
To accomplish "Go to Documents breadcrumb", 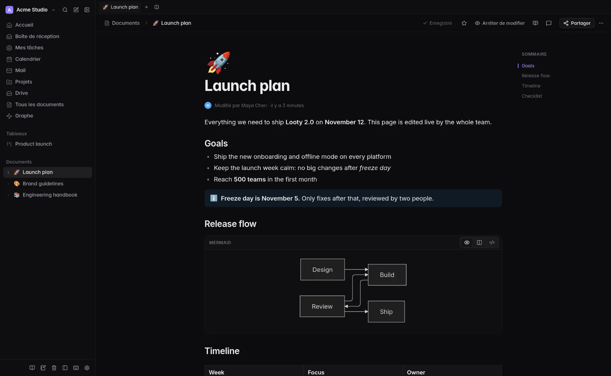I will pyautogui.click(x=122, y=23).
